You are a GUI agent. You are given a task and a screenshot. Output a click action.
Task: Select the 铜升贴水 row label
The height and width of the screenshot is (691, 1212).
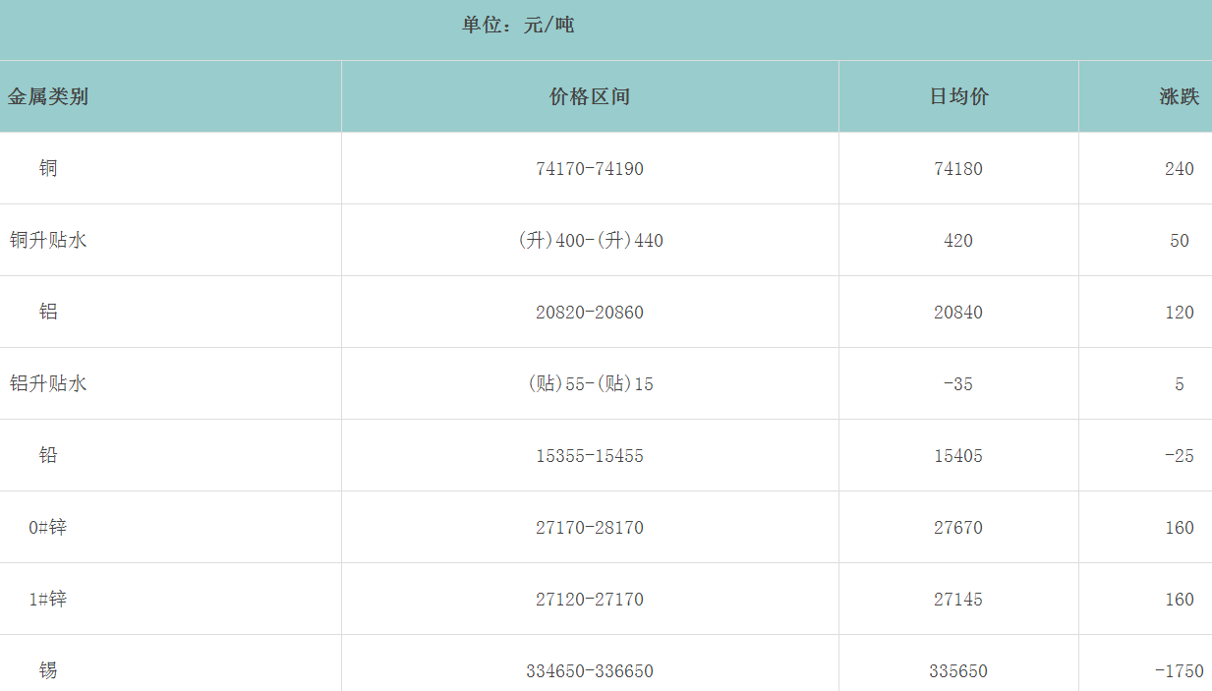pyautogui.click(x=48, y=240)
